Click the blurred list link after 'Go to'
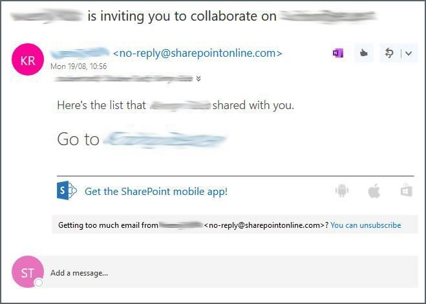 pyautogui.click(x=165, y=139)
